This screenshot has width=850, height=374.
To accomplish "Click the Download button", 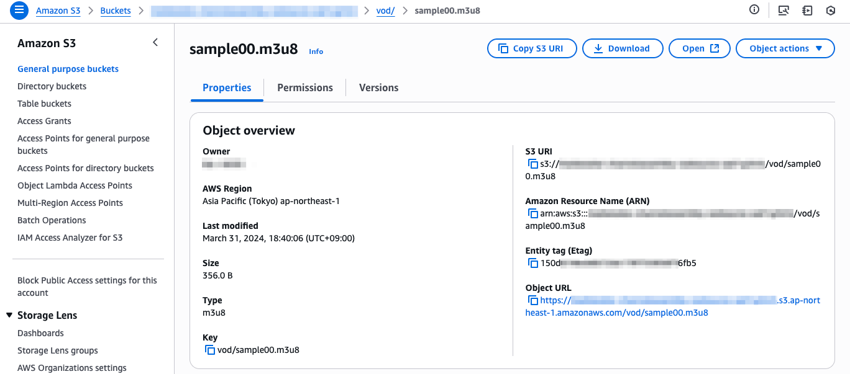I will click(x=623, y=48).
